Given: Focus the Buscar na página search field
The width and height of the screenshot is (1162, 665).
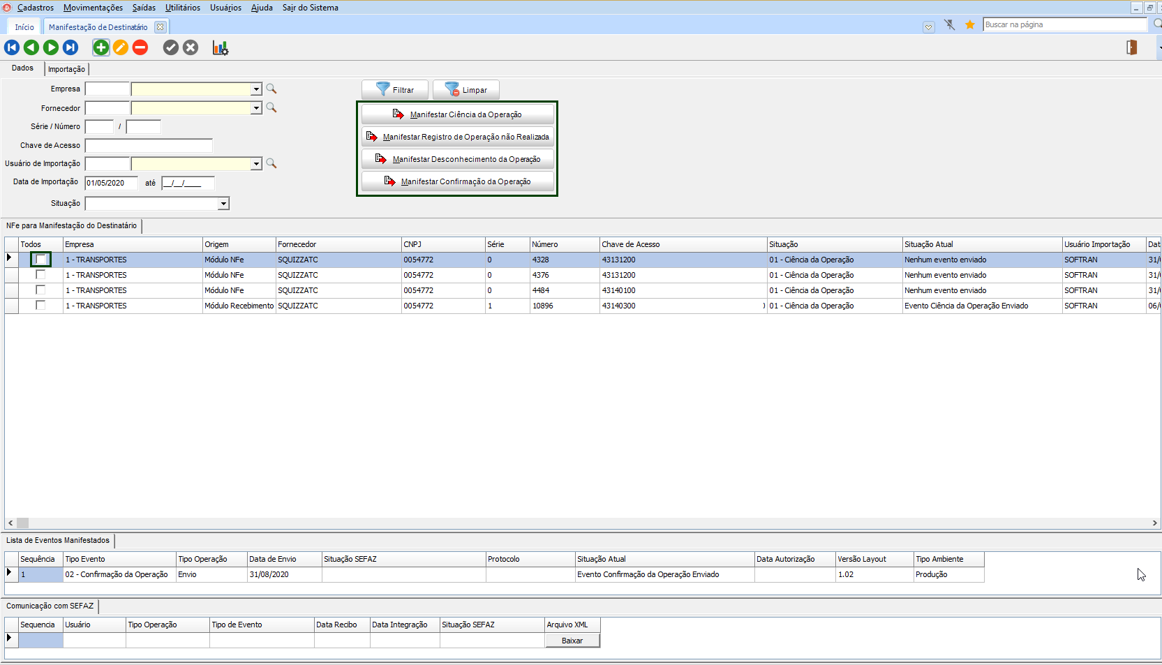Looking at the screenshot, I should 1065,24.
